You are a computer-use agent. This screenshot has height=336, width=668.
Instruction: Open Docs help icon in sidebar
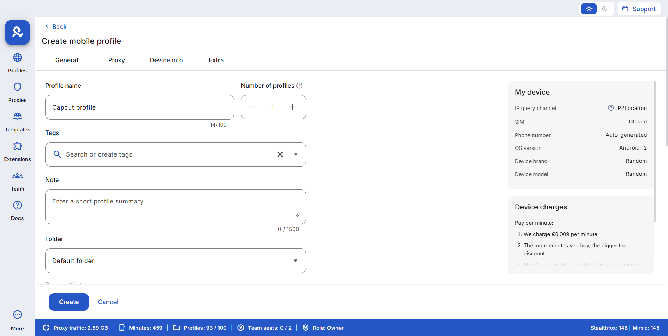click(17, 206)
